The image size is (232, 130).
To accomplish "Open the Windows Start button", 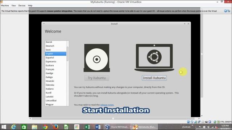I will coord(4,127).
